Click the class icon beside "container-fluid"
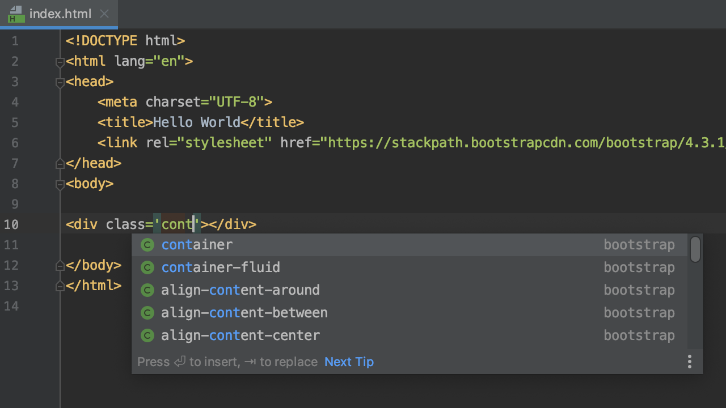Viewport: 726px width, 408px height. click(x=147, y=267)
